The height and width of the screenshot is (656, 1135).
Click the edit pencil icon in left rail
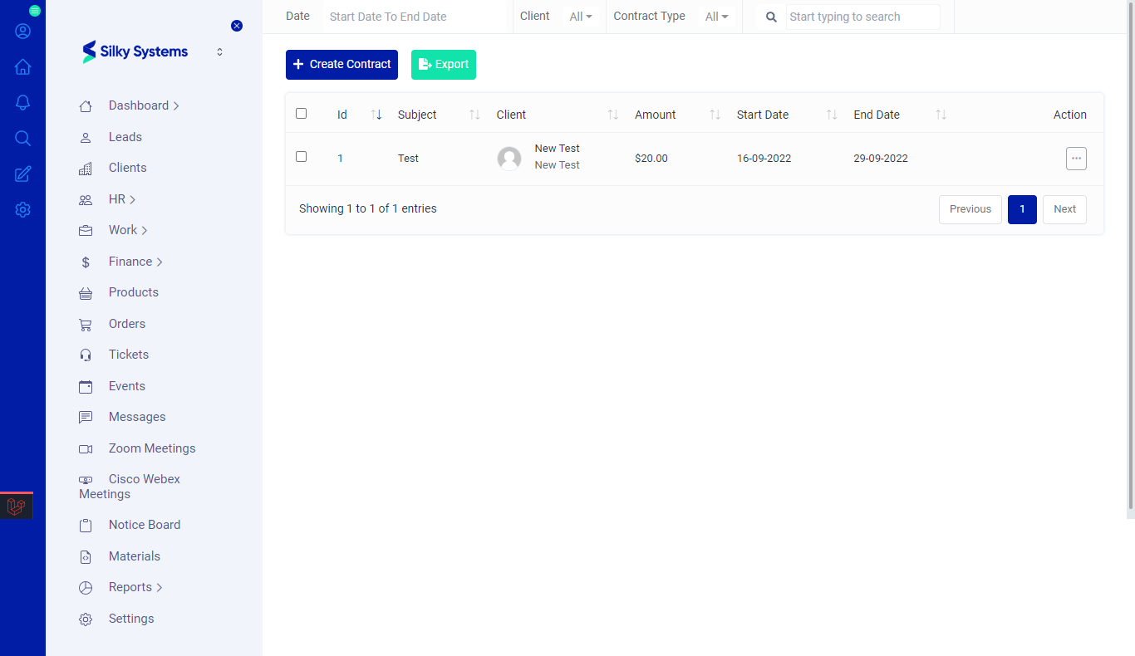[x=22, y=174]
